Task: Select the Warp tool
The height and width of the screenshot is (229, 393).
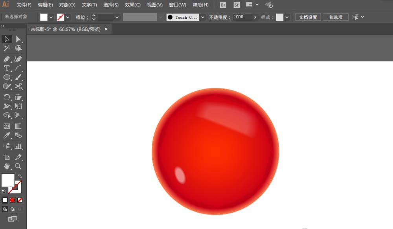Action: (x=7, y=106)
